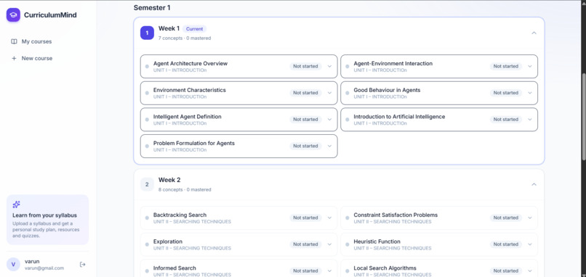Click the Current badge beside Week 1
This screenshot has width=586, height=277.
coord(194,29)
